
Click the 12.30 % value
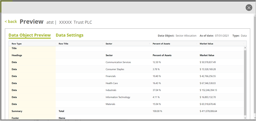[x=157, y=62]
